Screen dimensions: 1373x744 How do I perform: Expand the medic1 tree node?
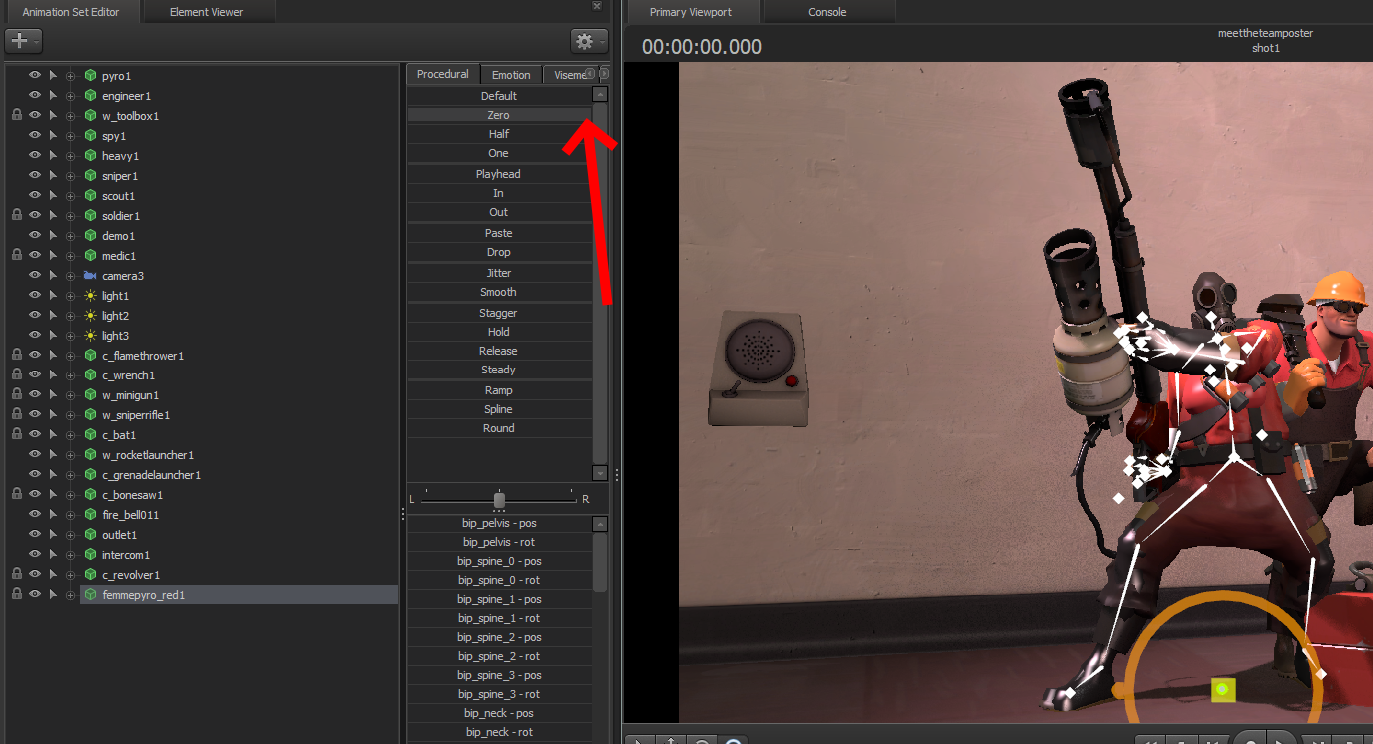70,256
